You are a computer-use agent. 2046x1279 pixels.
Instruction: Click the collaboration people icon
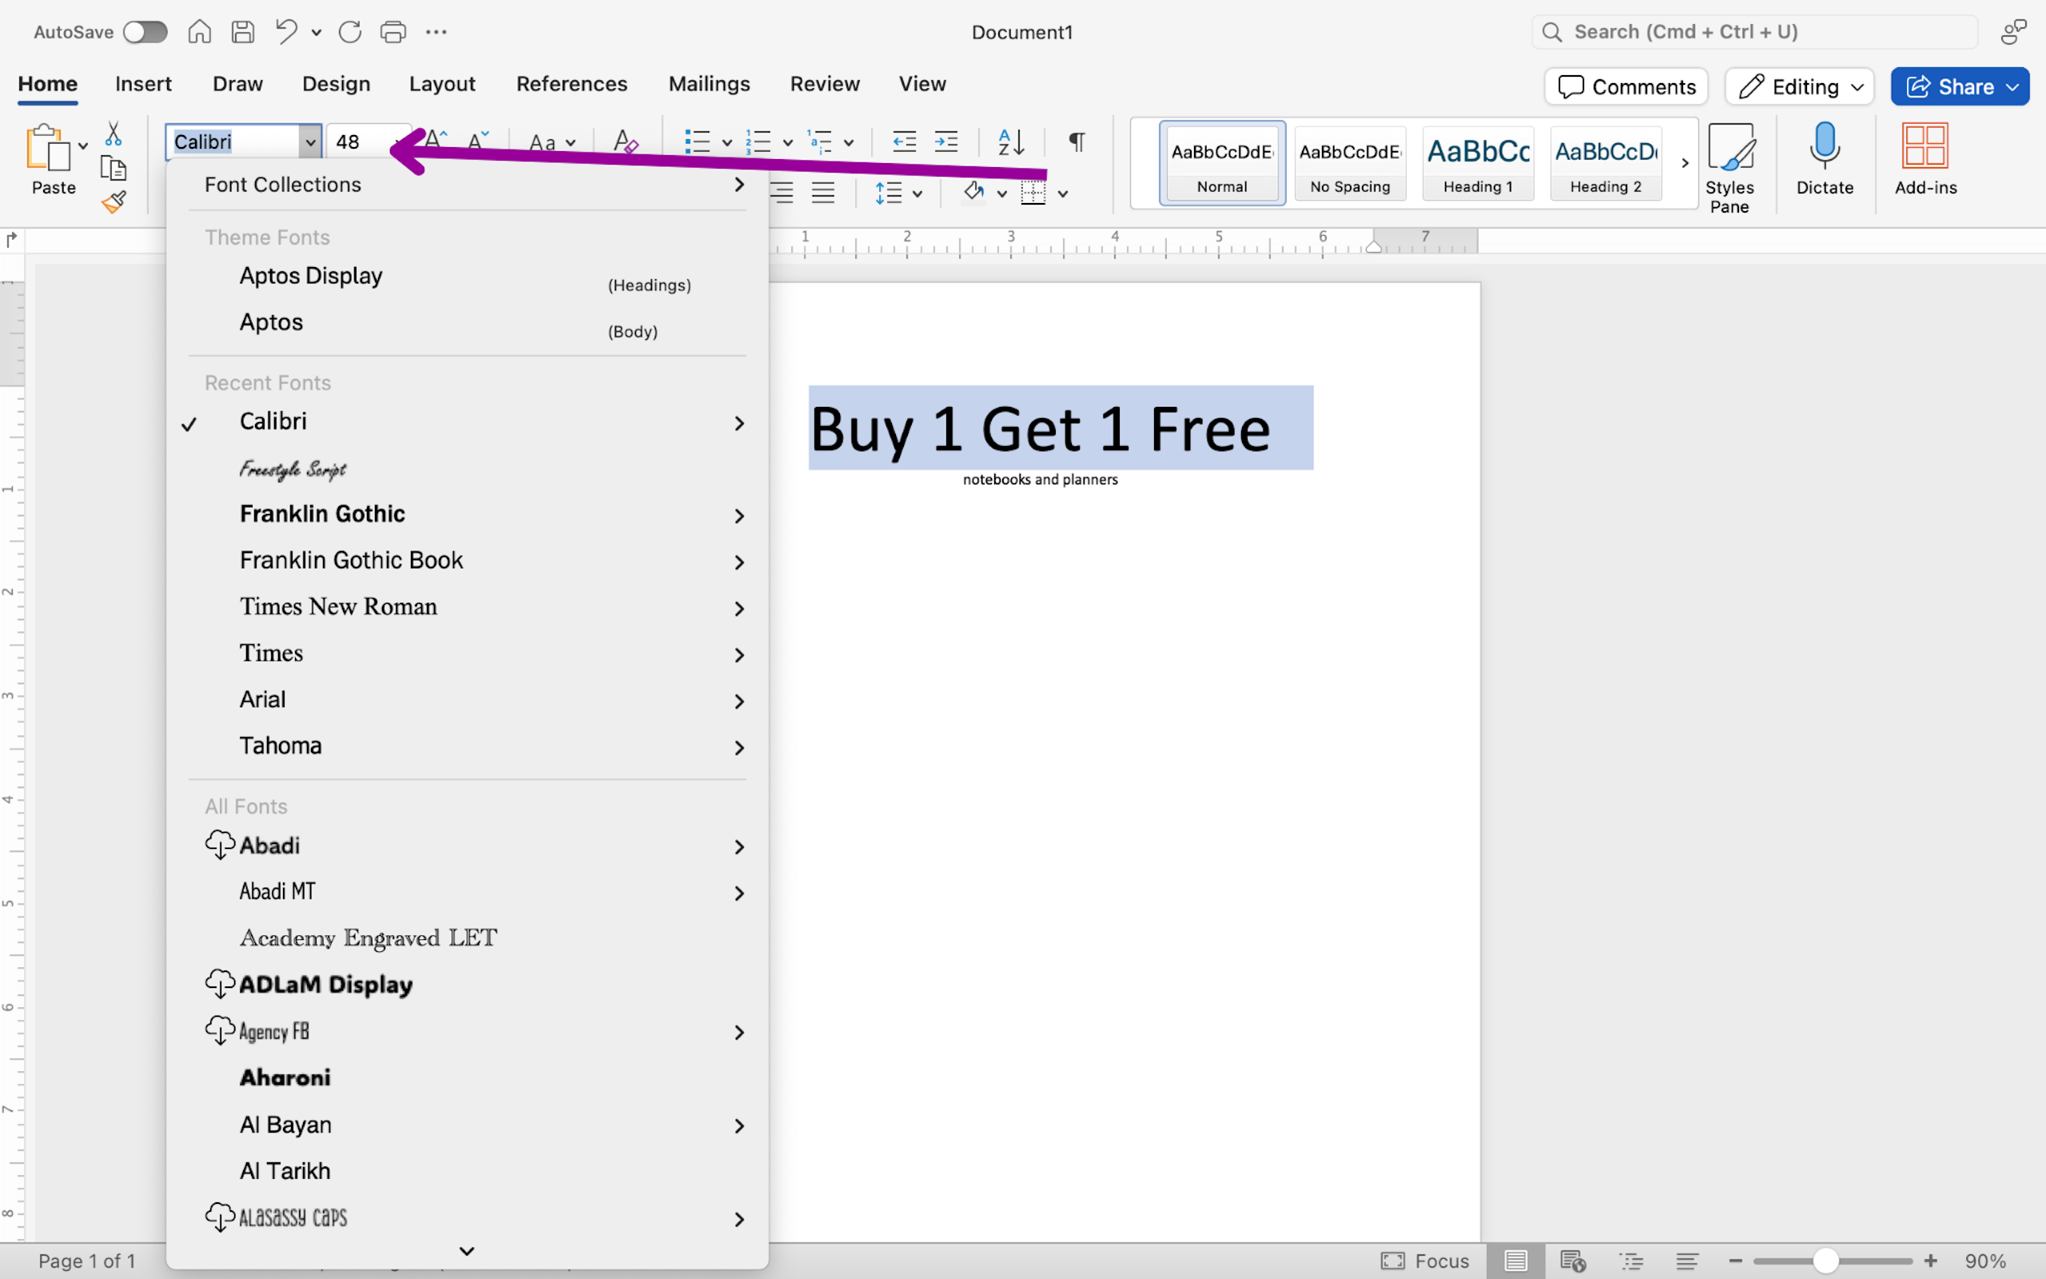tap(2013, 32)
